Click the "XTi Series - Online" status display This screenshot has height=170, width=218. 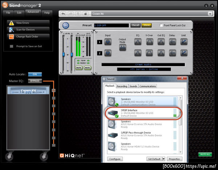[x=144, y=69]
